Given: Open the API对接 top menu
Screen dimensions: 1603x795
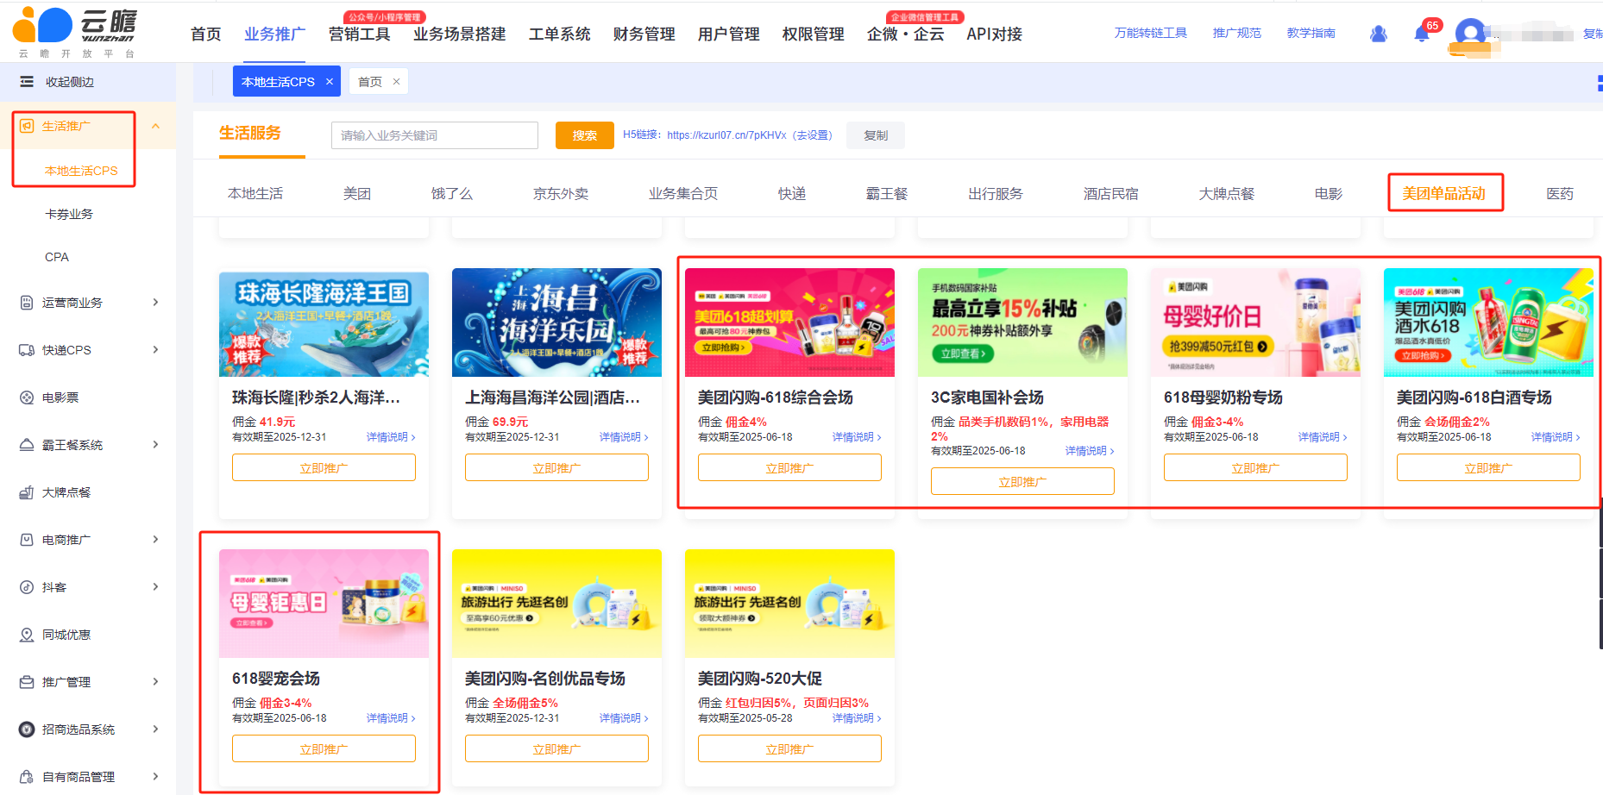Looking at the screenshot, I should 994,34.
